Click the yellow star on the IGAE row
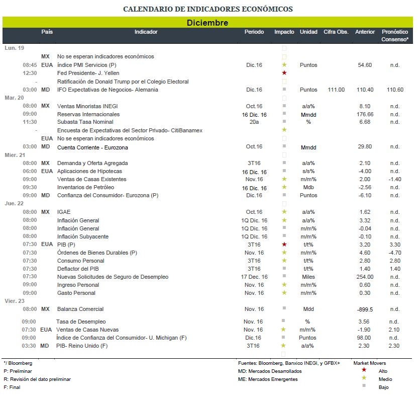419x397 pixels. coord(284,212)
